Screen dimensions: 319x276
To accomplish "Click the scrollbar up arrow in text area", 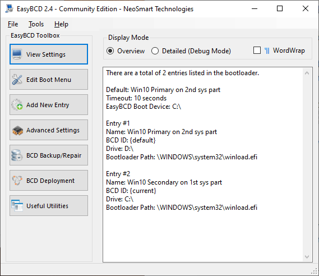I will point(307,73).
